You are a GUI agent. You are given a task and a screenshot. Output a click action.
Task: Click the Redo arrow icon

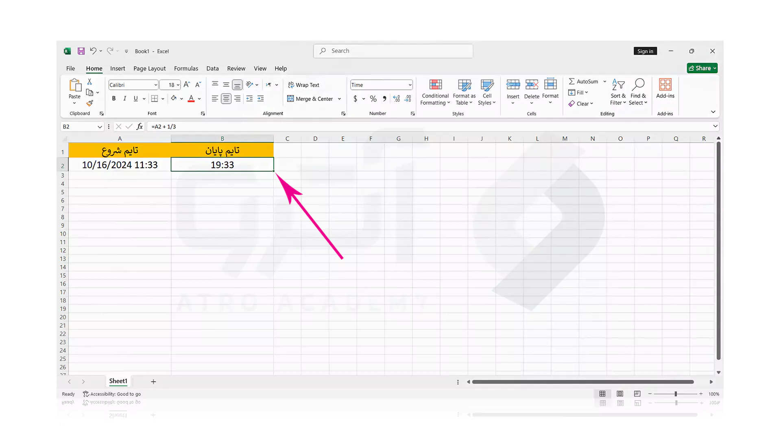click(110, 51)
